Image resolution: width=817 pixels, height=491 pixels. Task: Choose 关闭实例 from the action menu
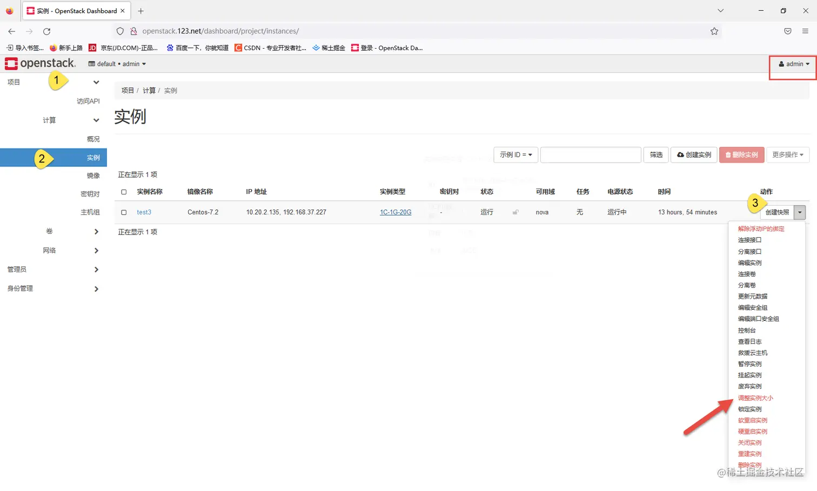[749, 443]
